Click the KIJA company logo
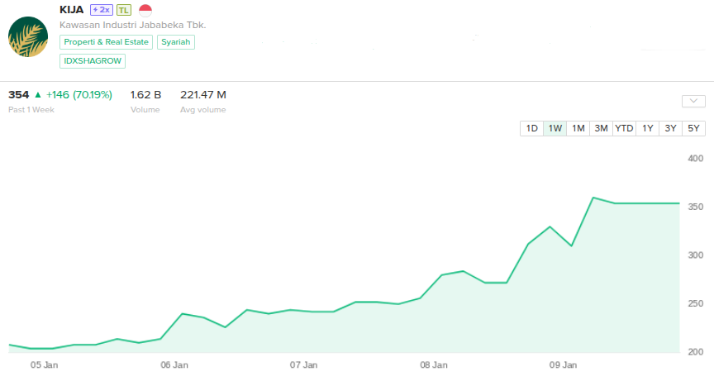714x386 pixels. pyautogui.click(x=28, y=36)
